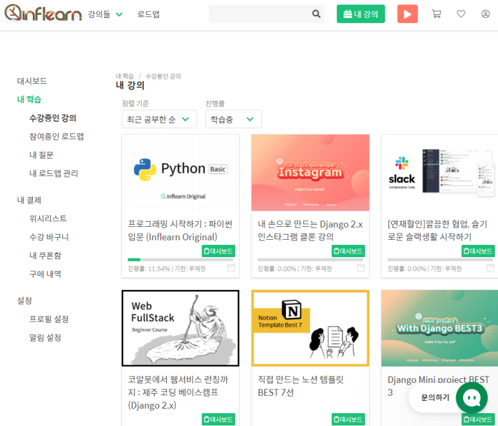Click the green 내 강의 button
Image resolution: width=498 pixels, height=426 pixels.
pyautogui.click(x=361, y=14)
